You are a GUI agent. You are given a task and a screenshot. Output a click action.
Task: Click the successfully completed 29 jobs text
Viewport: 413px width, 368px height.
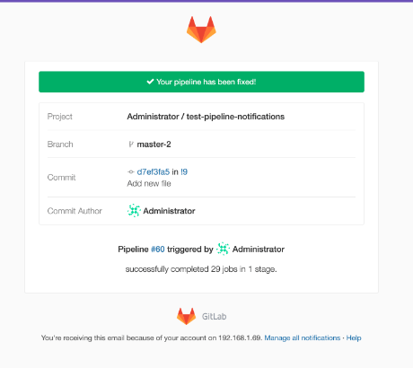[x=201, y=269]
